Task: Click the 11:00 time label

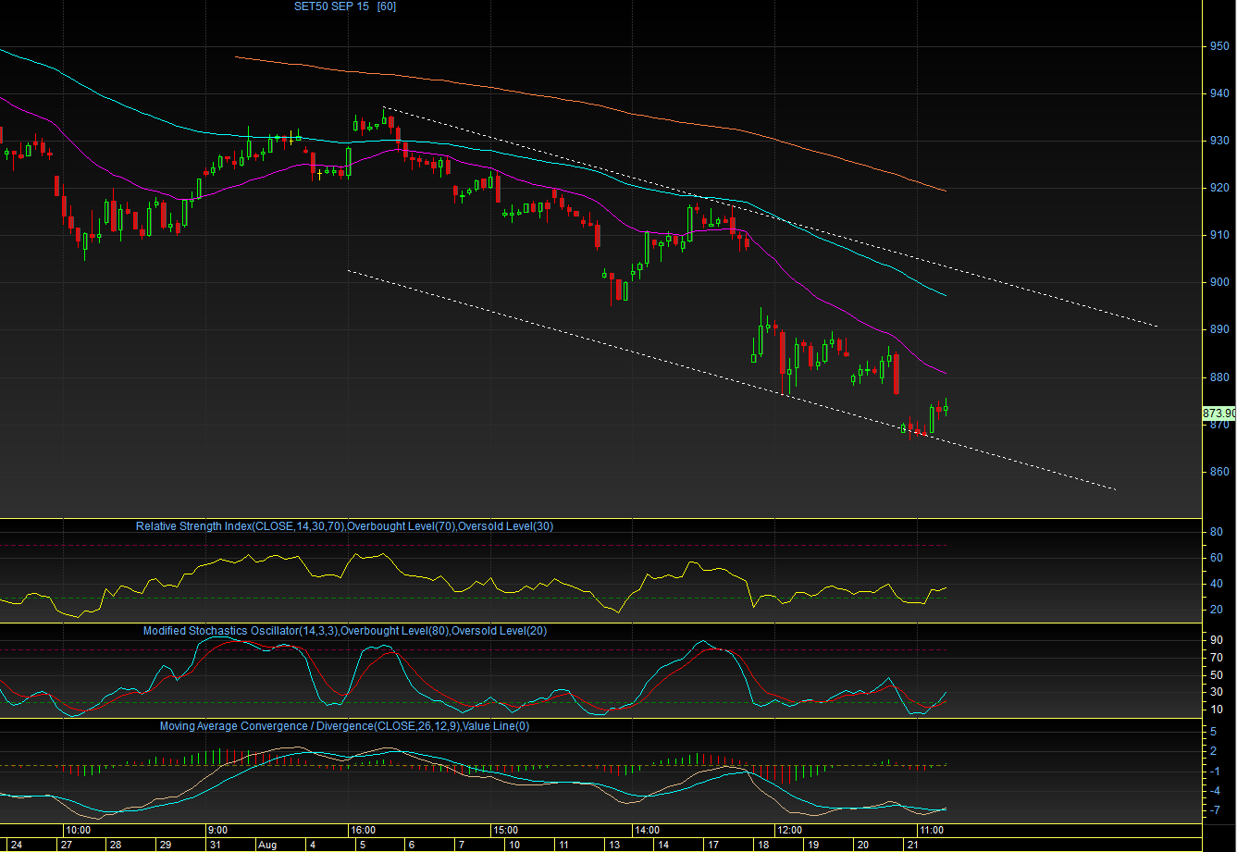Action: point(931,830)
